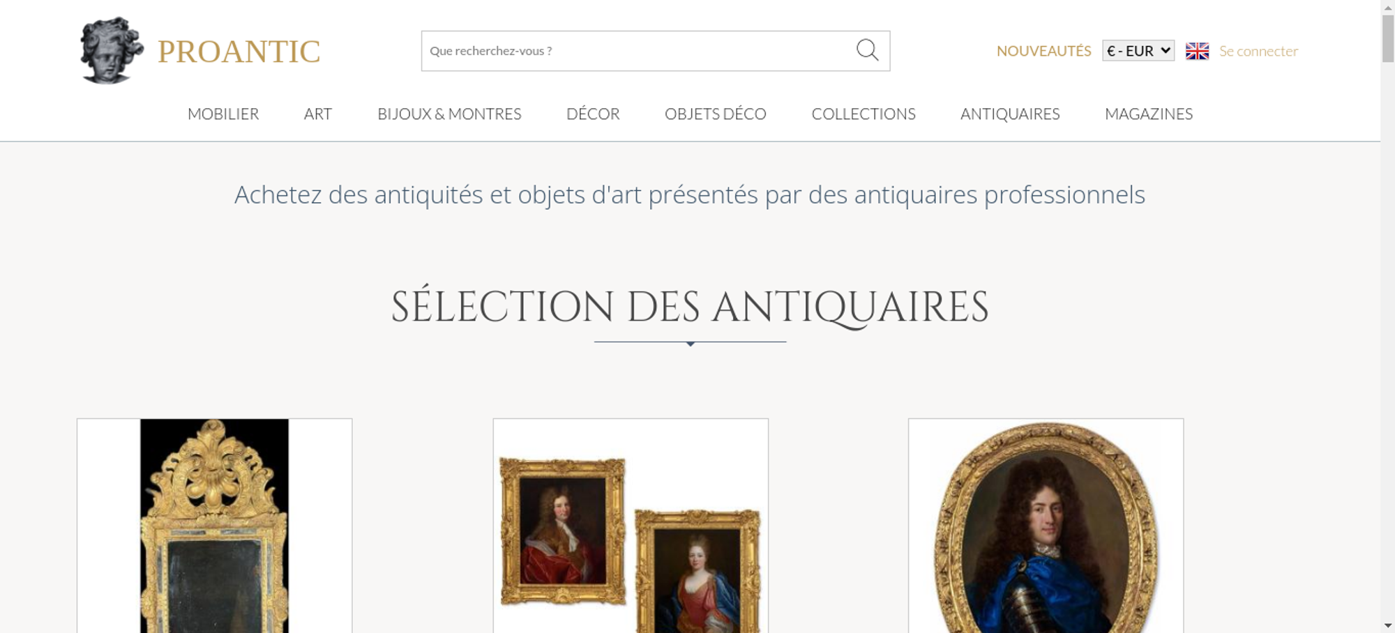Open the ANTIQUAIRES menu
Screen dimensions: 1395x633
[1010, 114]
